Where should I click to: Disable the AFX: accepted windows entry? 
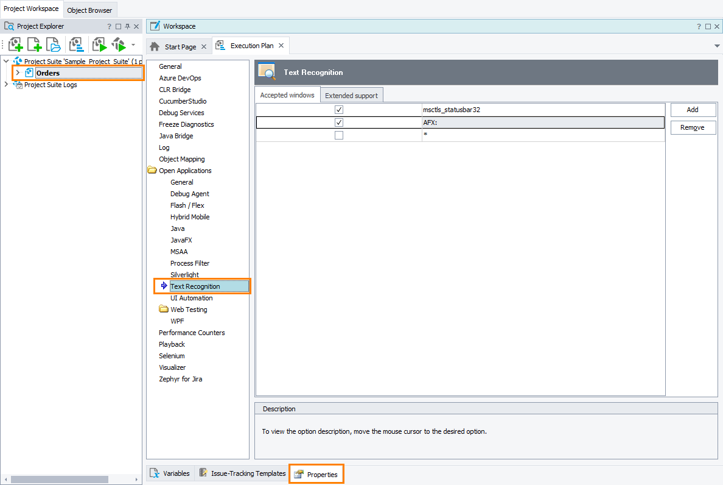(339, 122)
